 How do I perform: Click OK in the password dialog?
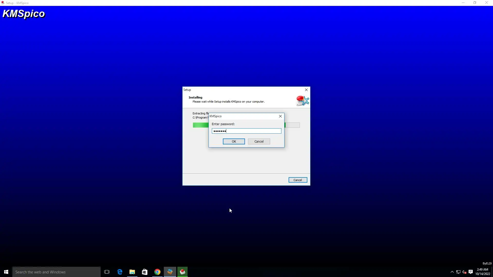click(x=234, y=141)
